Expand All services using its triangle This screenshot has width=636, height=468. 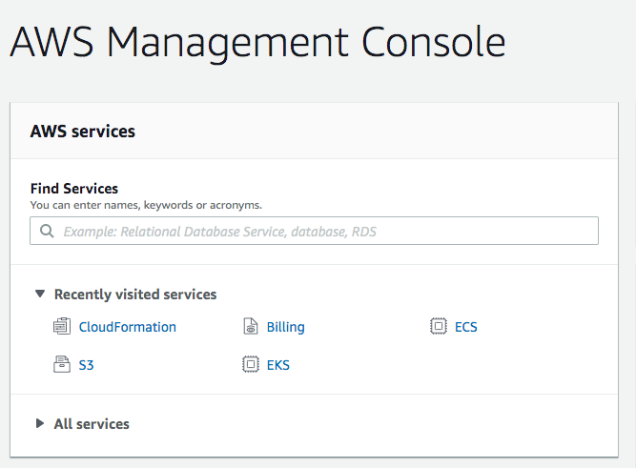pos(40,423)
